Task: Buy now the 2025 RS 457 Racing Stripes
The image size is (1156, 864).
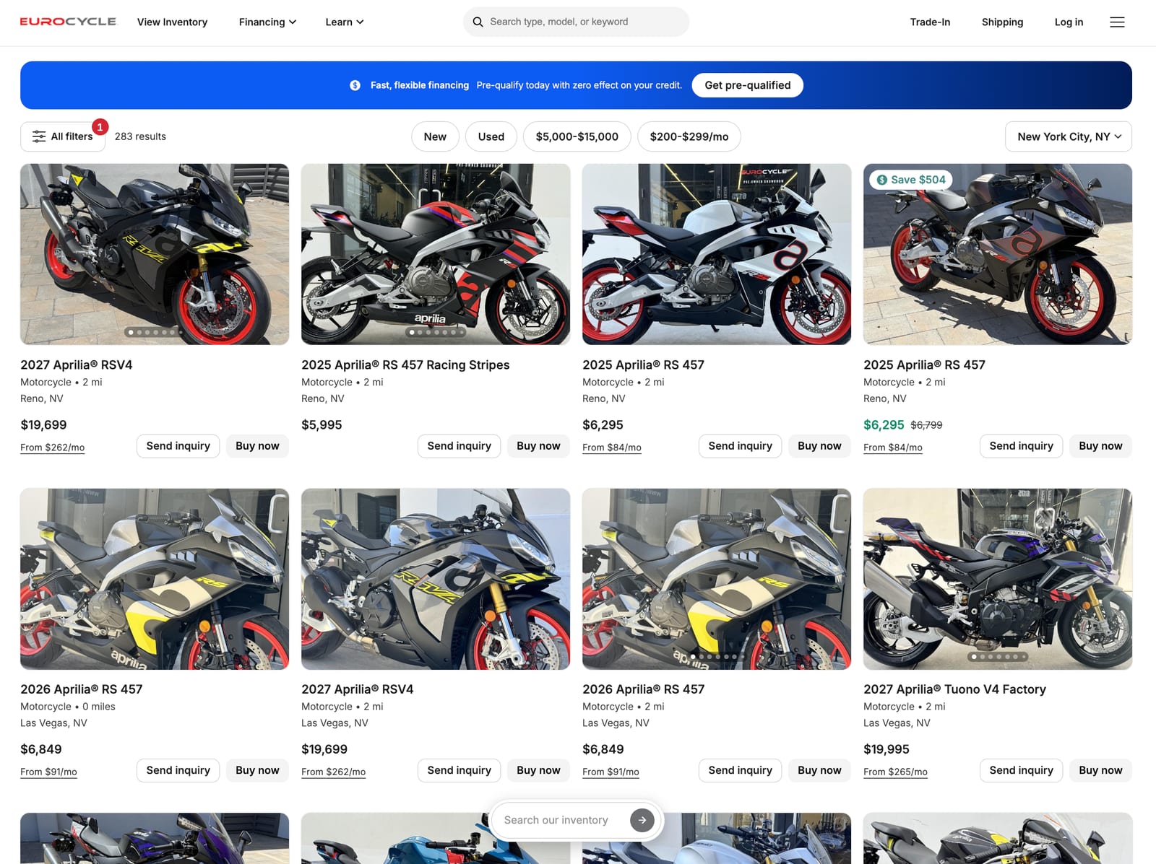Action: coord(538,446)
